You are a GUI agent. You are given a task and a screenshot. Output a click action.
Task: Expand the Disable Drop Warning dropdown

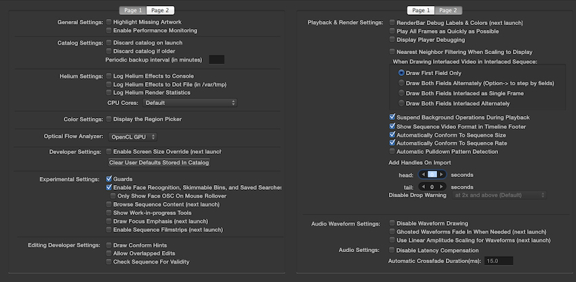point(500,195)
